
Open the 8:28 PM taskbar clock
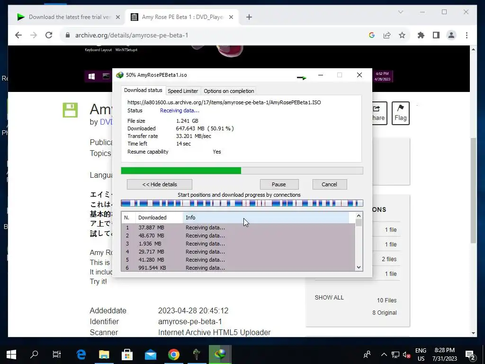[444, 355]
